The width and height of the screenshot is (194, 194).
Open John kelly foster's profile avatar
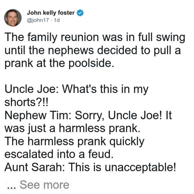coord(13,18)
